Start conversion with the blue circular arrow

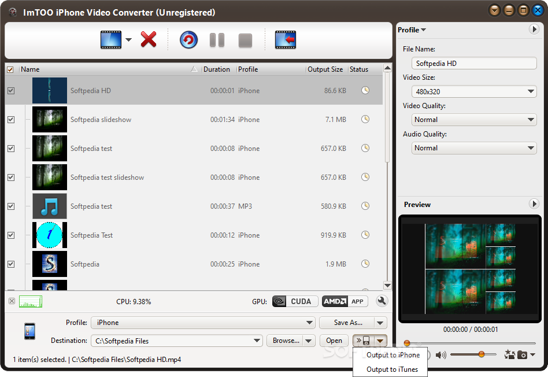188,40
